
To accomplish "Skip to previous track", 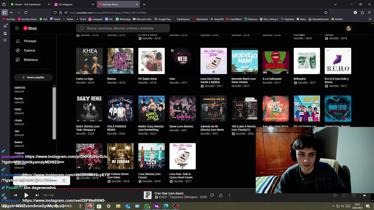I will point(15,195).
